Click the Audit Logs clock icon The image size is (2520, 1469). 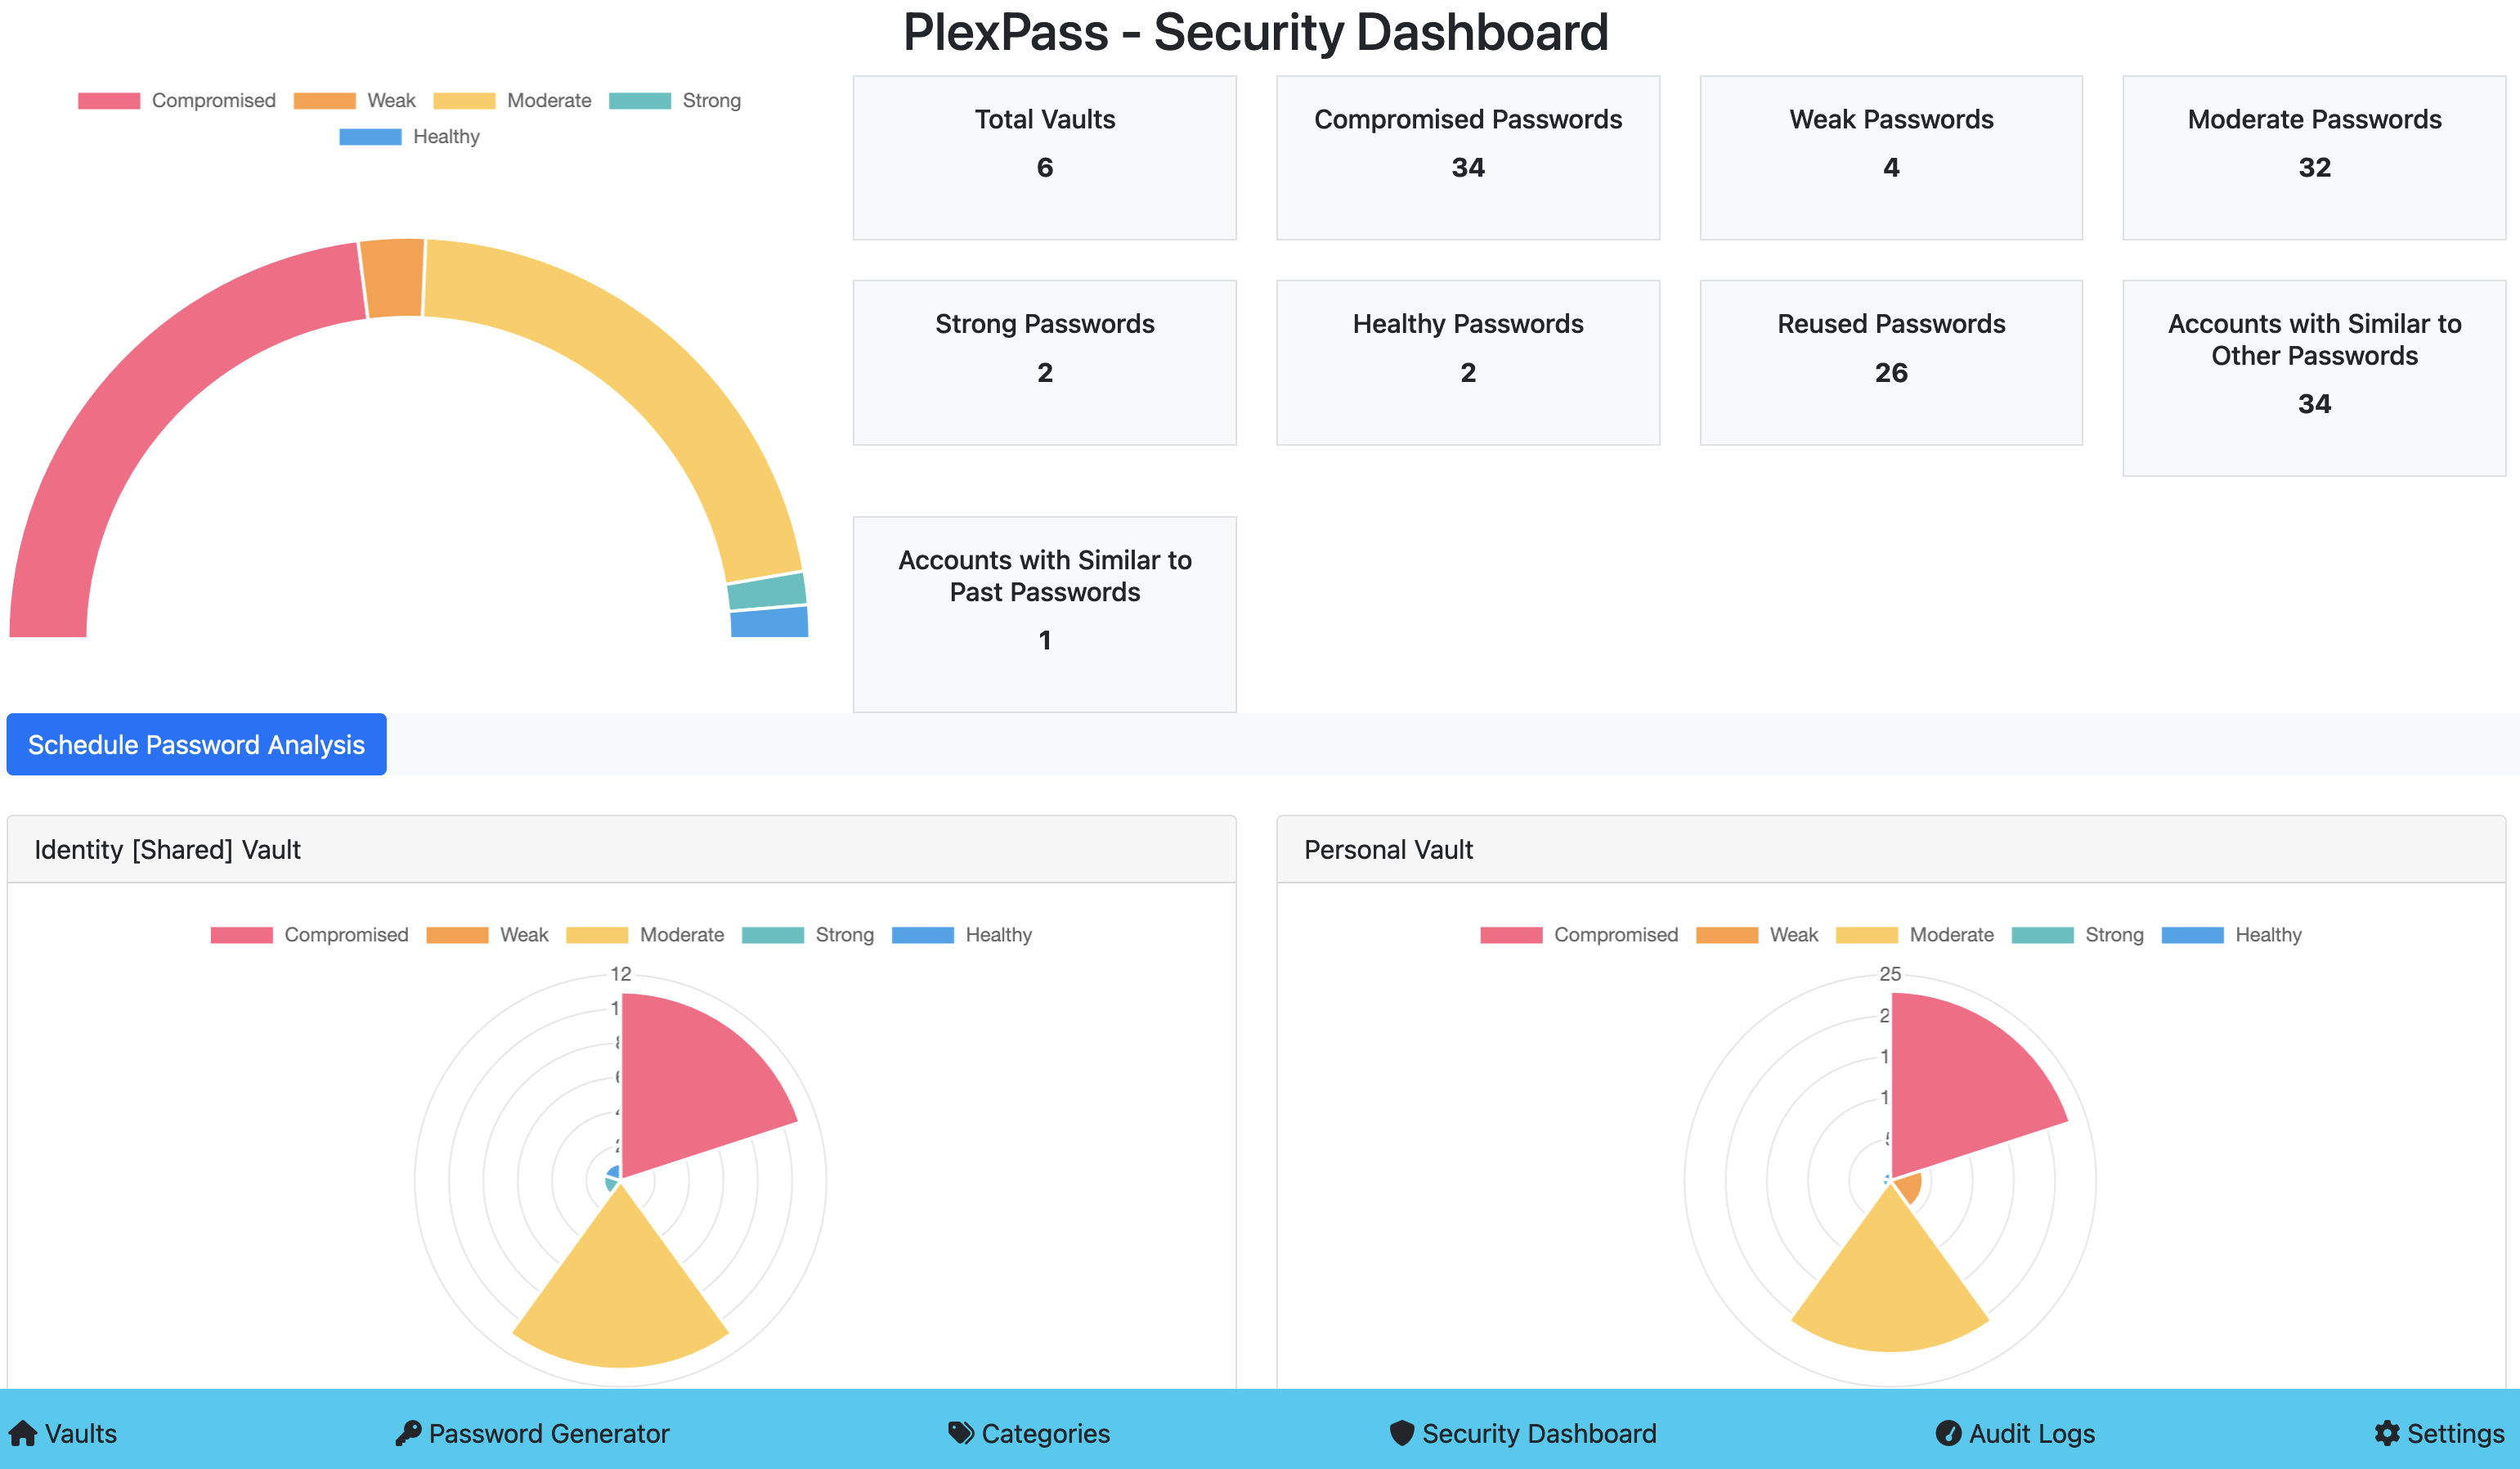(1948, 1433)
